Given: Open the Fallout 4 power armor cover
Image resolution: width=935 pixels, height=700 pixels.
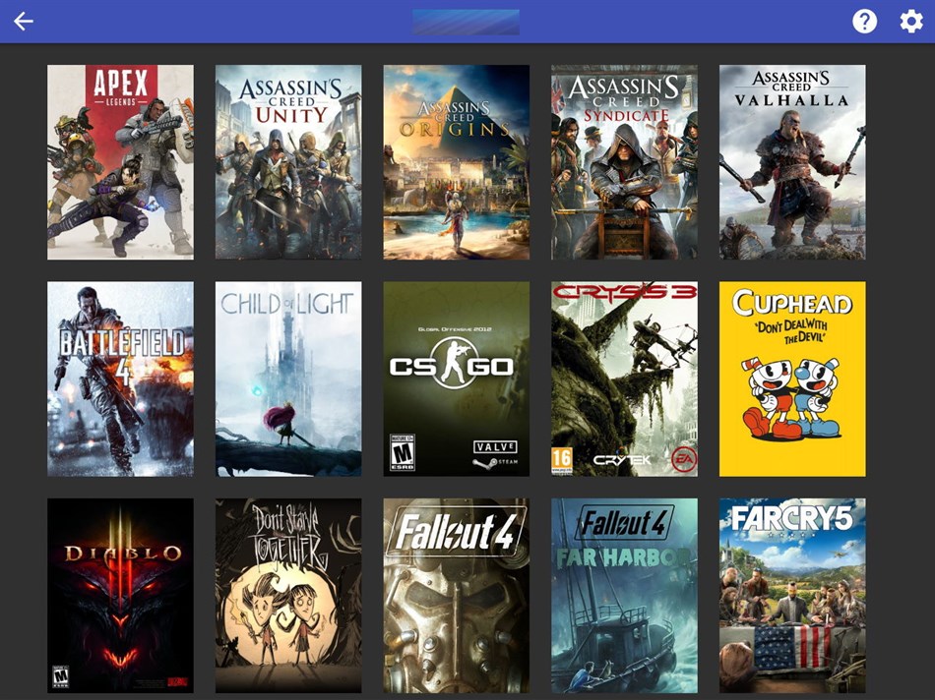Looking at the screenshot, I should (x=456, y=596).
